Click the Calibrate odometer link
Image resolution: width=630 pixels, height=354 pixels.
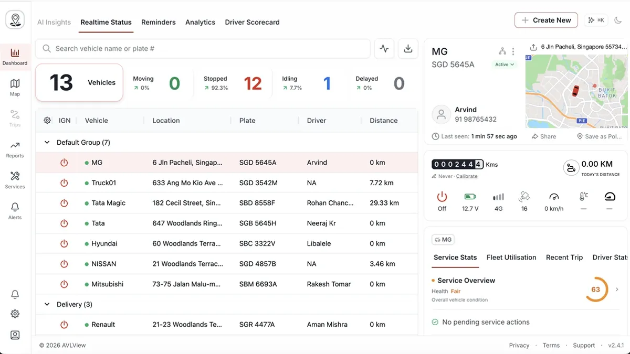pyautogui.click(x=467, y=177)
